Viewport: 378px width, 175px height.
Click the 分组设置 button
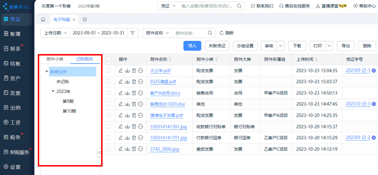coord(245,46)
